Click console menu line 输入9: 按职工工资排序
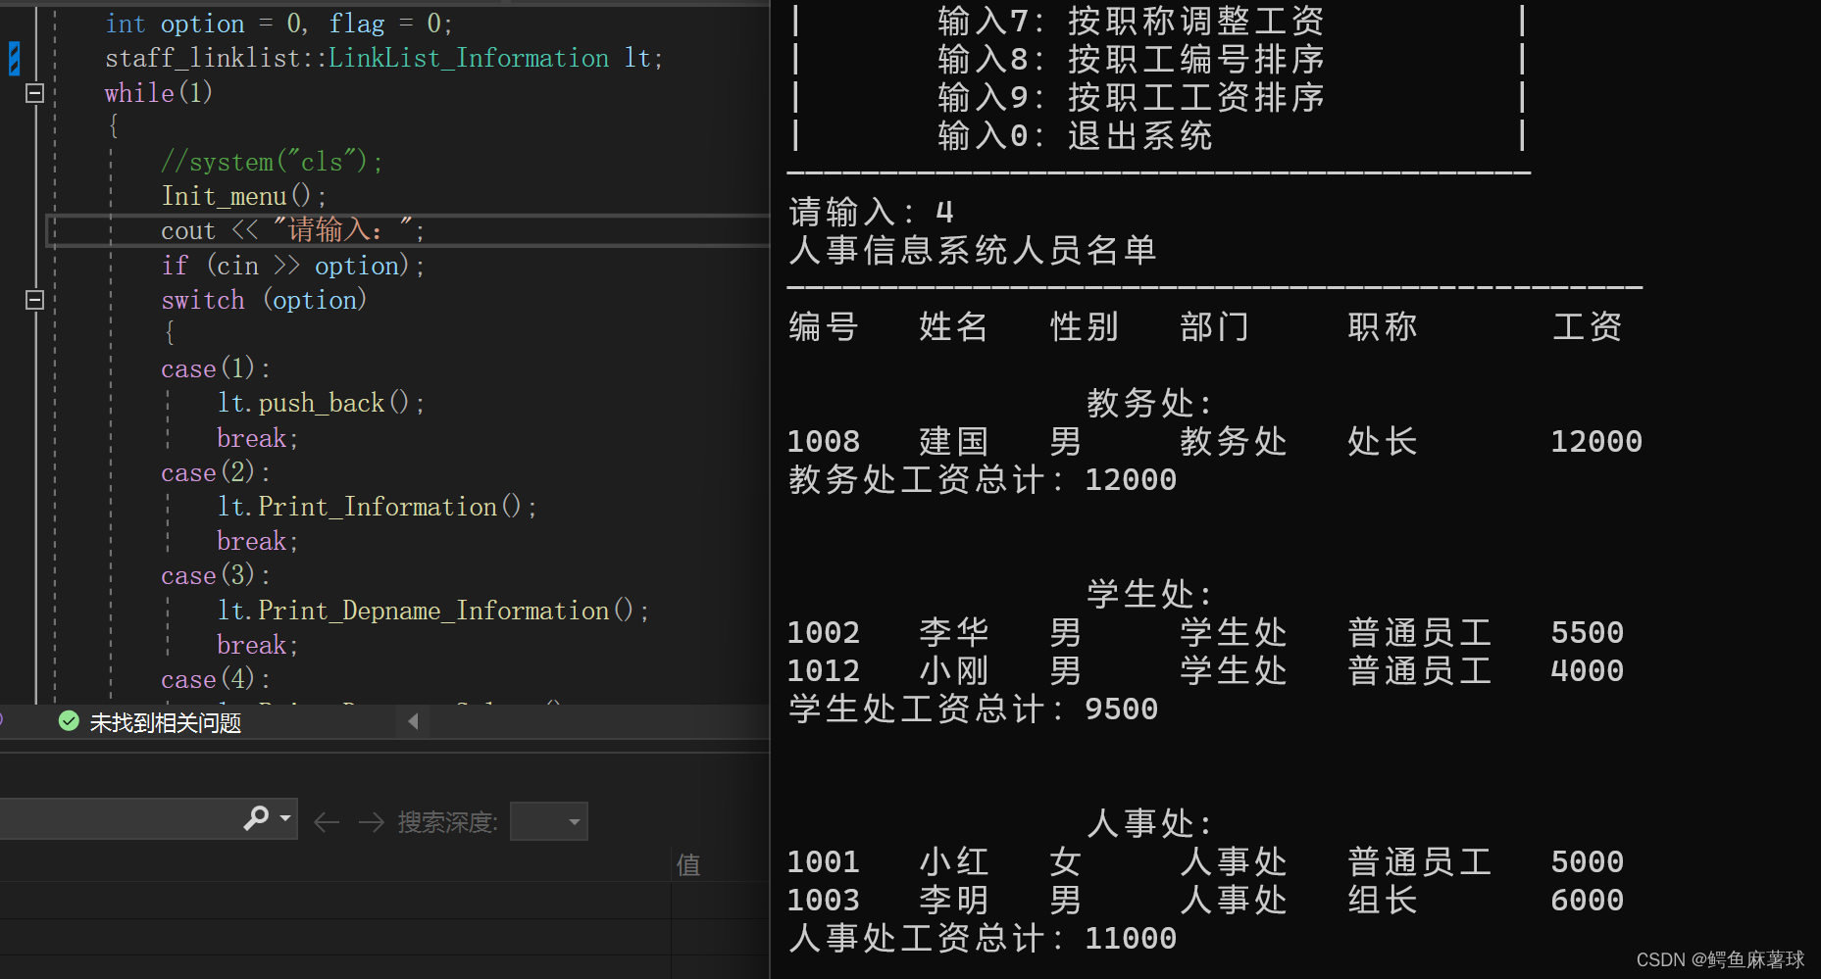Image resolution: width=1821 pixels, height=979 pixels. click(x=1131, y=97)
